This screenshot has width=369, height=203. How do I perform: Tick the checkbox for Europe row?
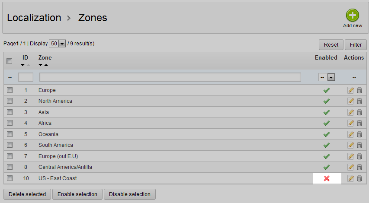10,90
